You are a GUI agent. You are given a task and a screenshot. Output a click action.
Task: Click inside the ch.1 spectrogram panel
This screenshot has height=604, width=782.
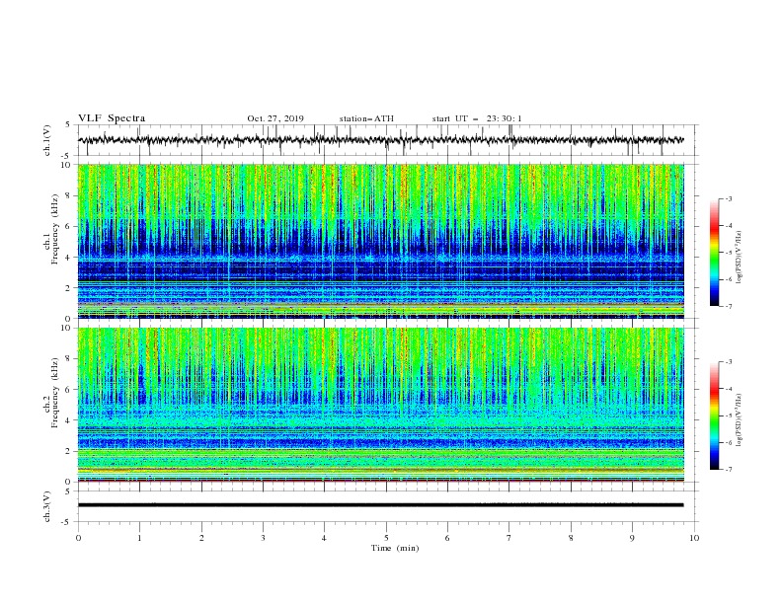tap(380, 241)
